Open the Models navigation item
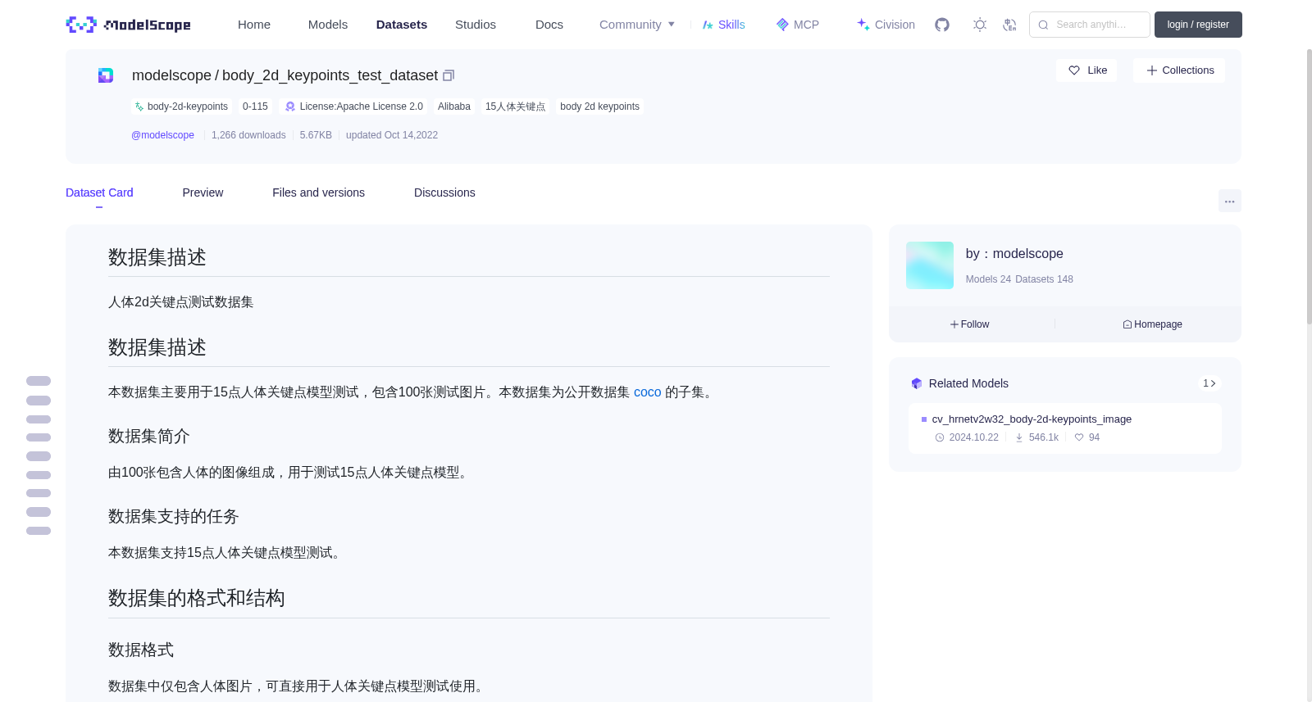The height and width of the screenshot is (702, 1312). (328, 25)
